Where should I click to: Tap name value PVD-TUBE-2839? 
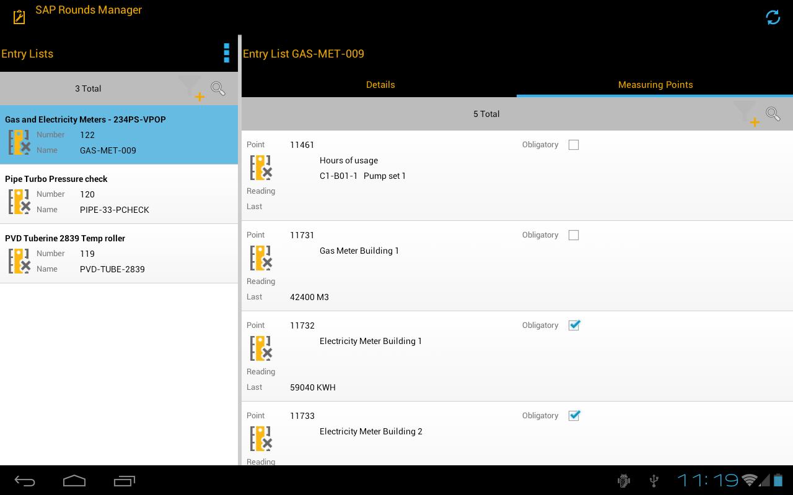click(x=112, y=269)
